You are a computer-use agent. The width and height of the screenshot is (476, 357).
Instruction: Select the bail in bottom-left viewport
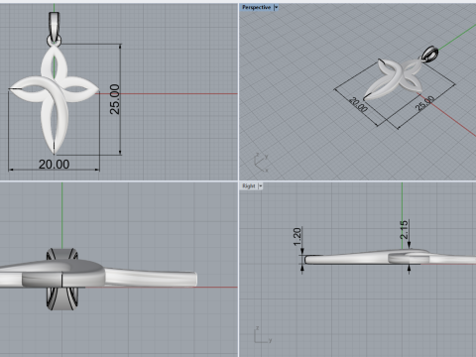point(62,280)
